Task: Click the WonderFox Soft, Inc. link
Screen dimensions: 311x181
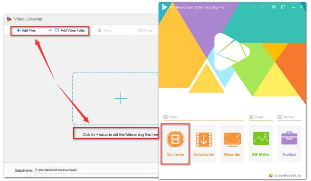Action: (285, 176)
